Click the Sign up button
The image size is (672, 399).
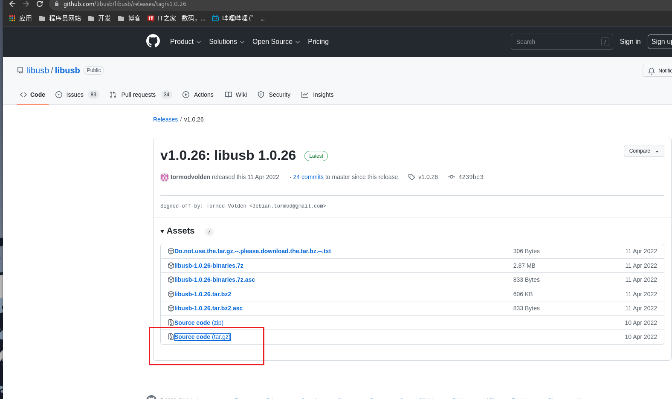[x=660, y=41]
